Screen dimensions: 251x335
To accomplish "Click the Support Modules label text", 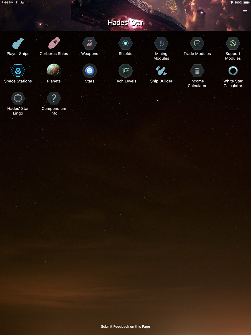I will click(233, 56).
